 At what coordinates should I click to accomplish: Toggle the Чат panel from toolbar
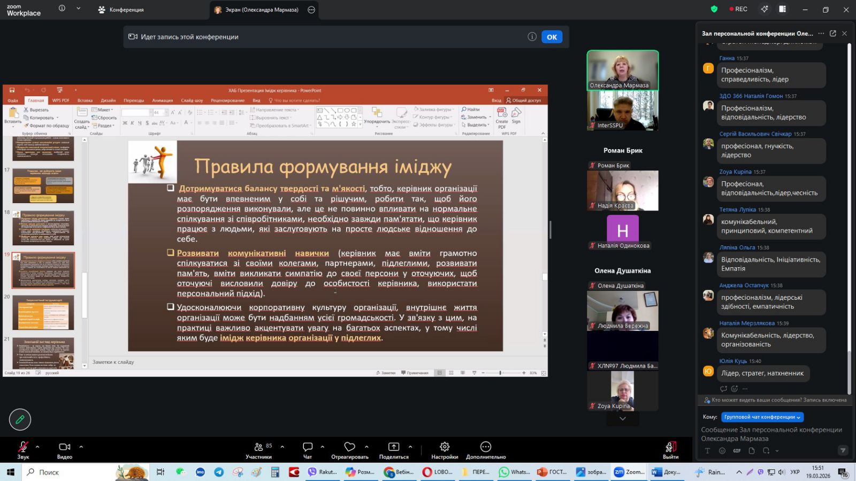pyautogui.click(x=308, y=447)
